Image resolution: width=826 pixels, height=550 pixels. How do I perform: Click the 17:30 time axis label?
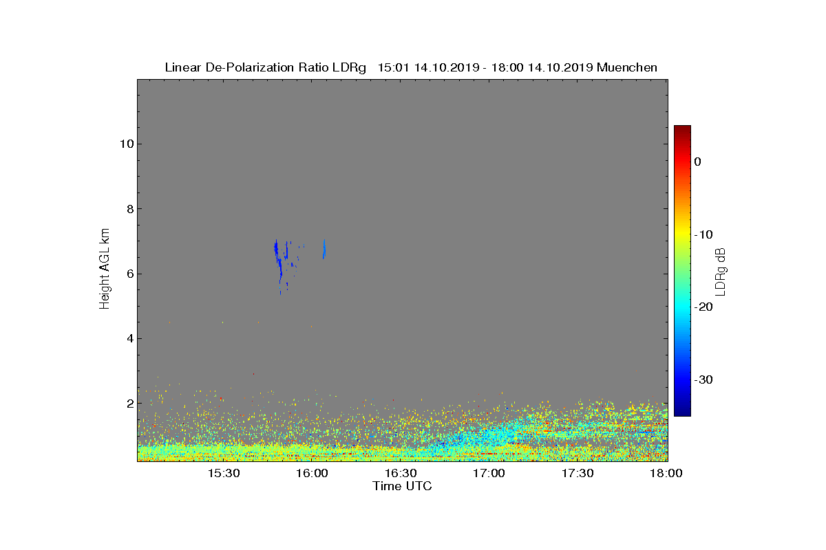point(578,474)
